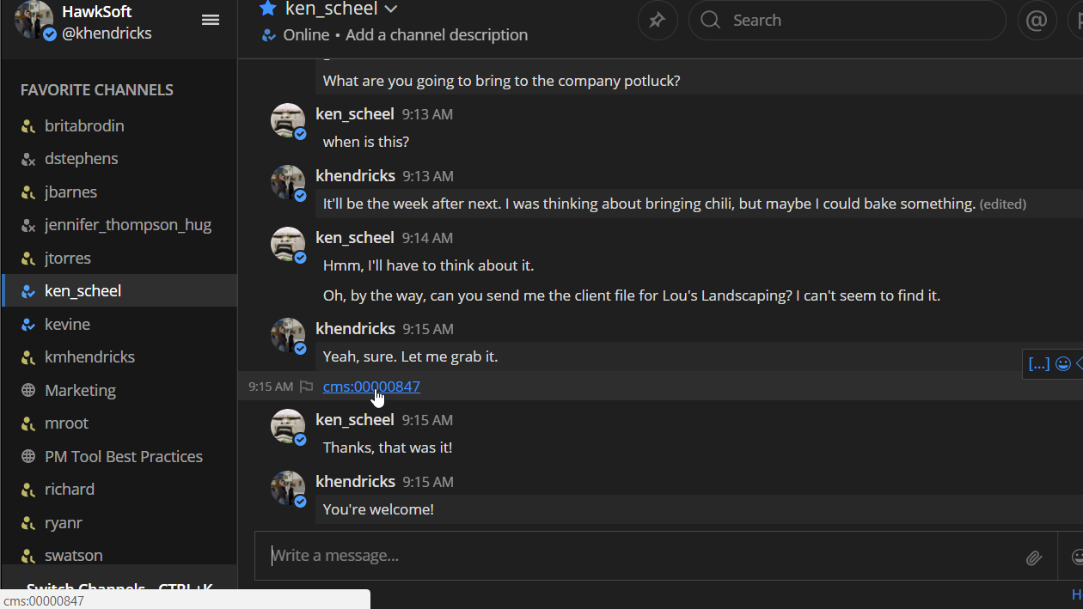The height and width of the screenshot is (609, 1083).
Task: Click Write a message input box
Action: 636,556
